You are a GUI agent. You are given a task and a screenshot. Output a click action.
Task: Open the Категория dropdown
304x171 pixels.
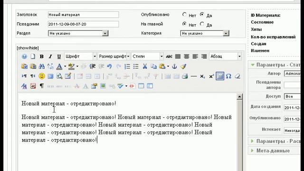pos(205,33)
